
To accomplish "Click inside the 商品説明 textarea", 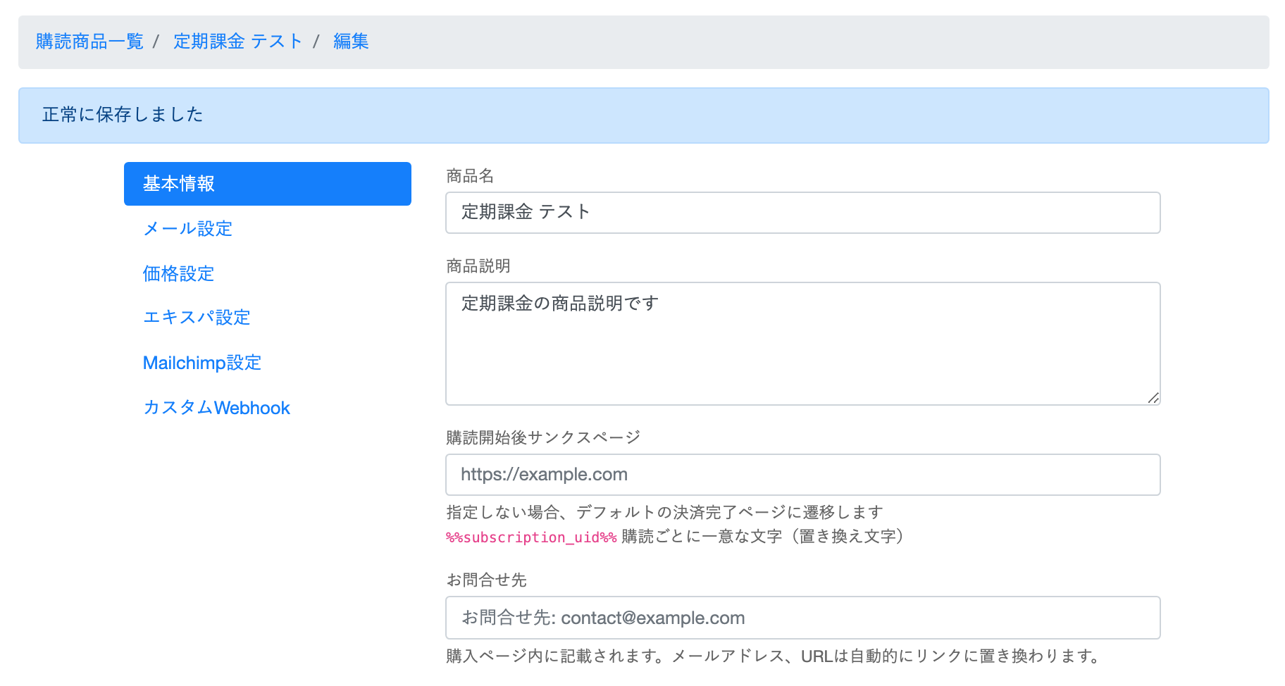I will (x=802, y=344).
